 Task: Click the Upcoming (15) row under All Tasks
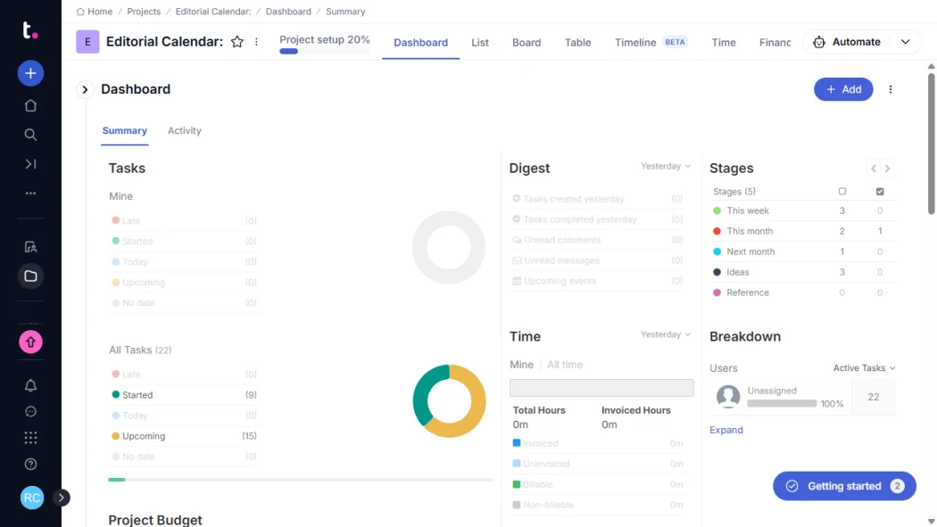pyautogui.click(x=184, y=436)
